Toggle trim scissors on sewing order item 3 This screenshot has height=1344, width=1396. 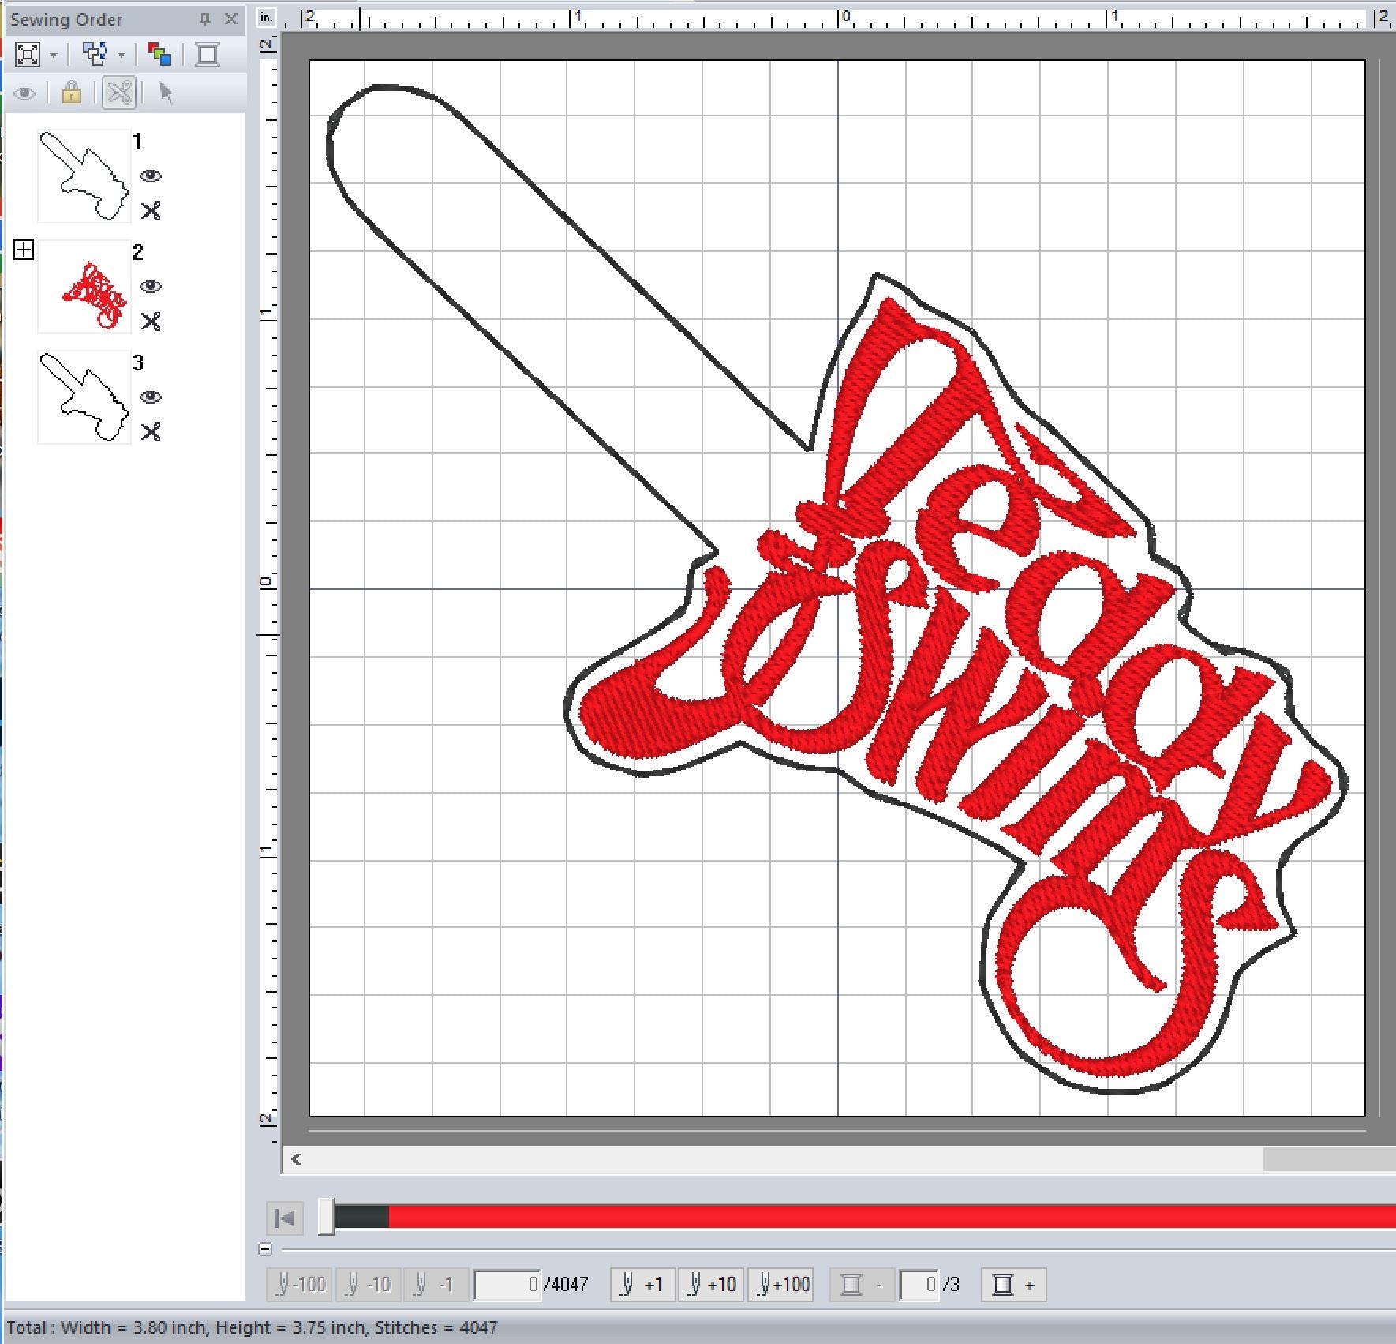[151, 432]
